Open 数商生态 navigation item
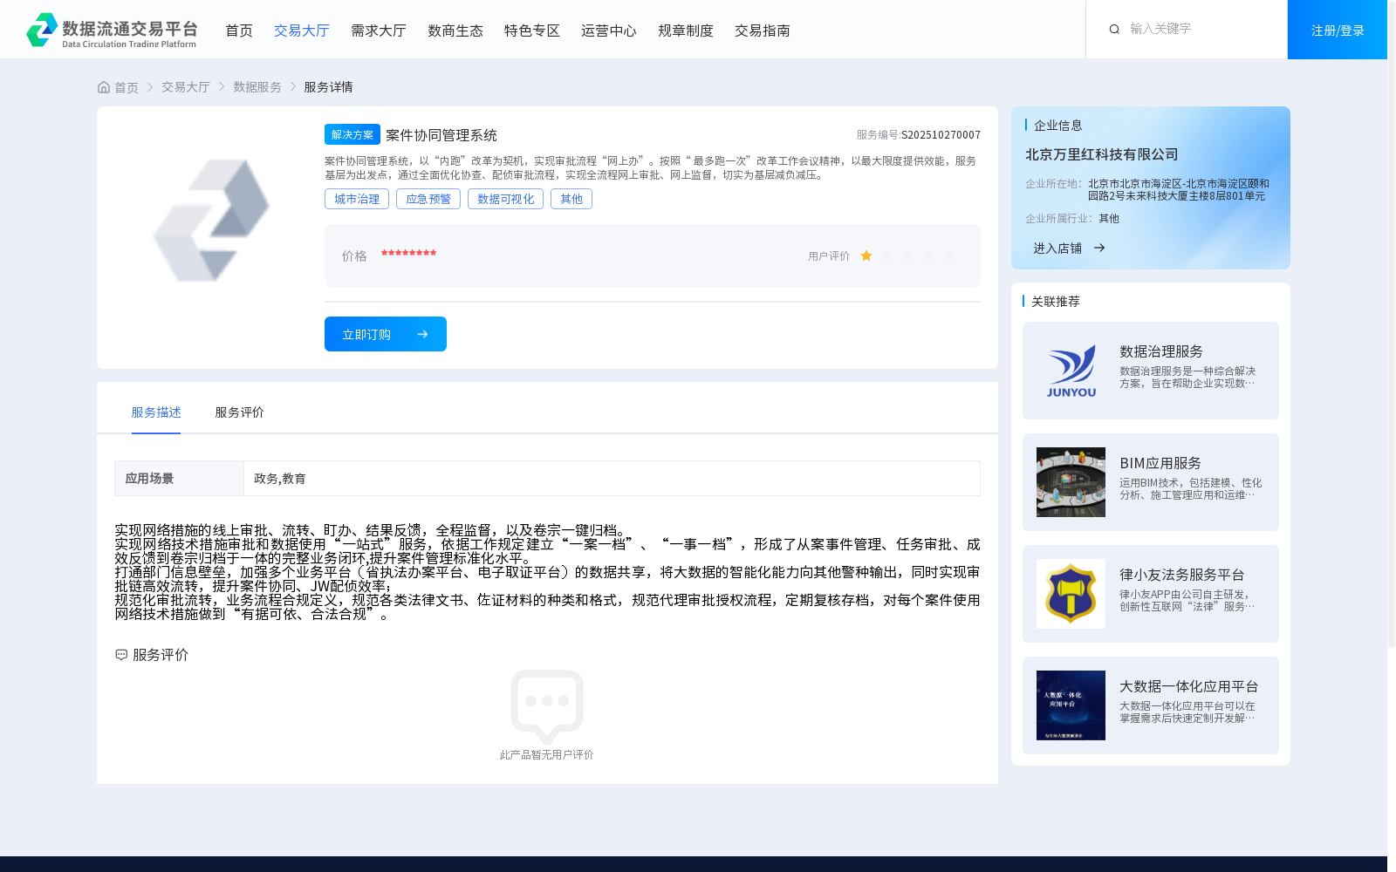This screenshot has width=1396, height=872. click(x=455, y=31)
